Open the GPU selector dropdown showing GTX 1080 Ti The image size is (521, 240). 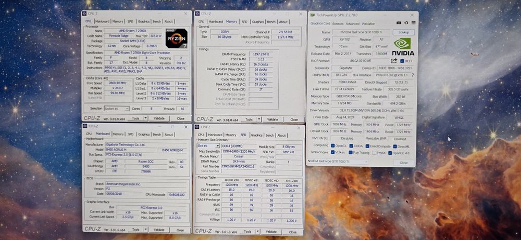pos(337,162)
